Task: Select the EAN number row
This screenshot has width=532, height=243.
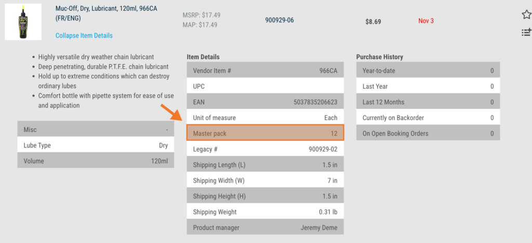Action: point(265,102)
